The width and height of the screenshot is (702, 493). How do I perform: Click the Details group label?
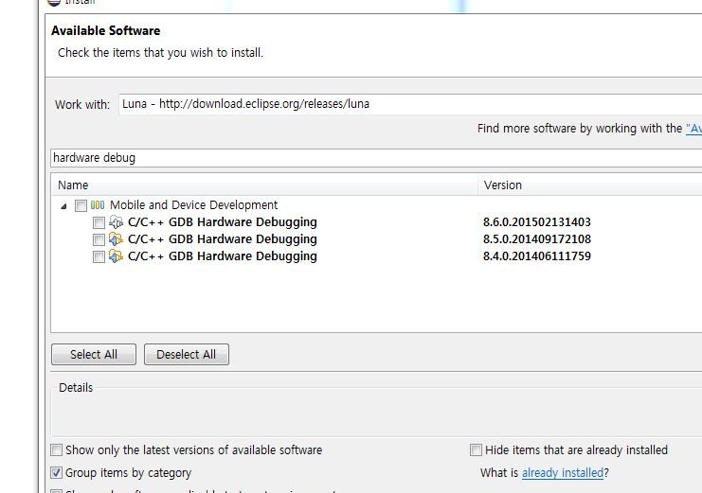[76, 387]
